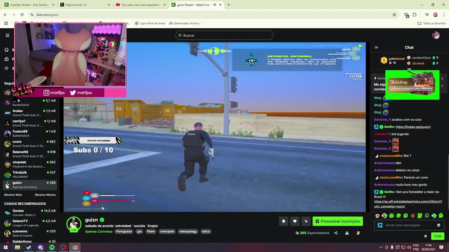Click Presentear inscrições button
This screenshot has width=449, height=252.
click(337, 221)
